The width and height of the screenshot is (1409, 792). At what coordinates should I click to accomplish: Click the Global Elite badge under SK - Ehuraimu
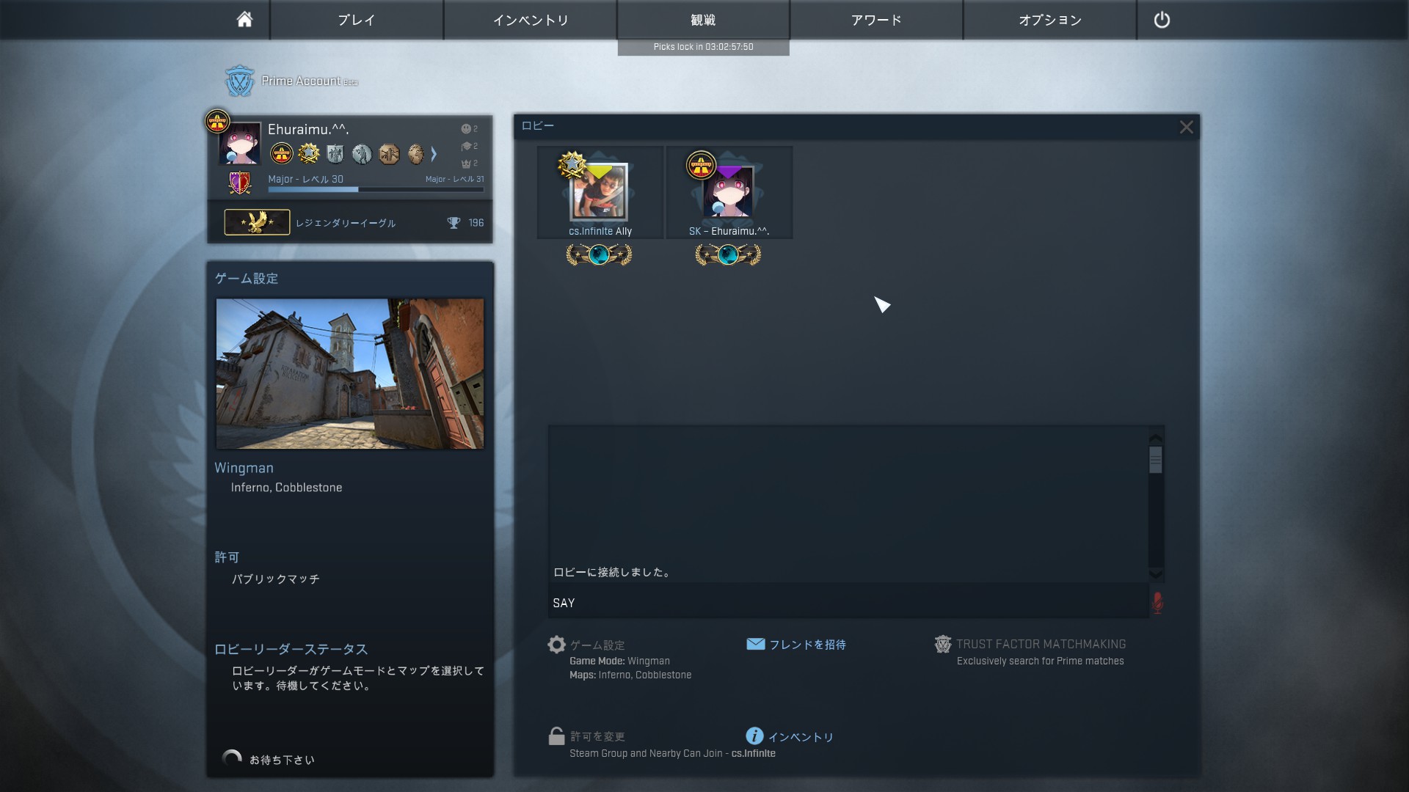[x=728, y=254]
